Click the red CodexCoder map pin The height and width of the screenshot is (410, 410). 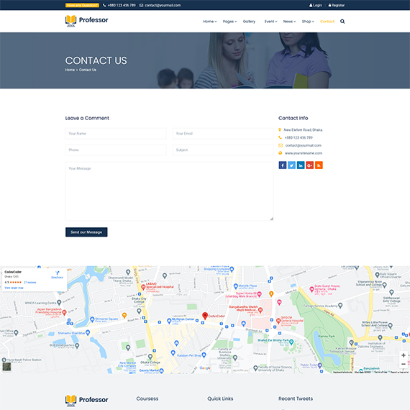205,316
